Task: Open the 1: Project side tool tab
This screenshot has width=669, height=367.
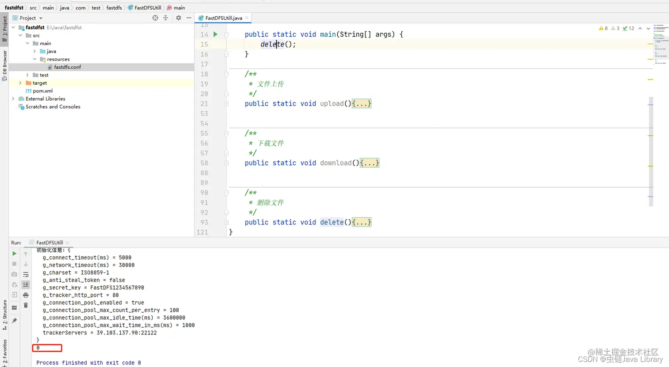Action: click(4, 29)
